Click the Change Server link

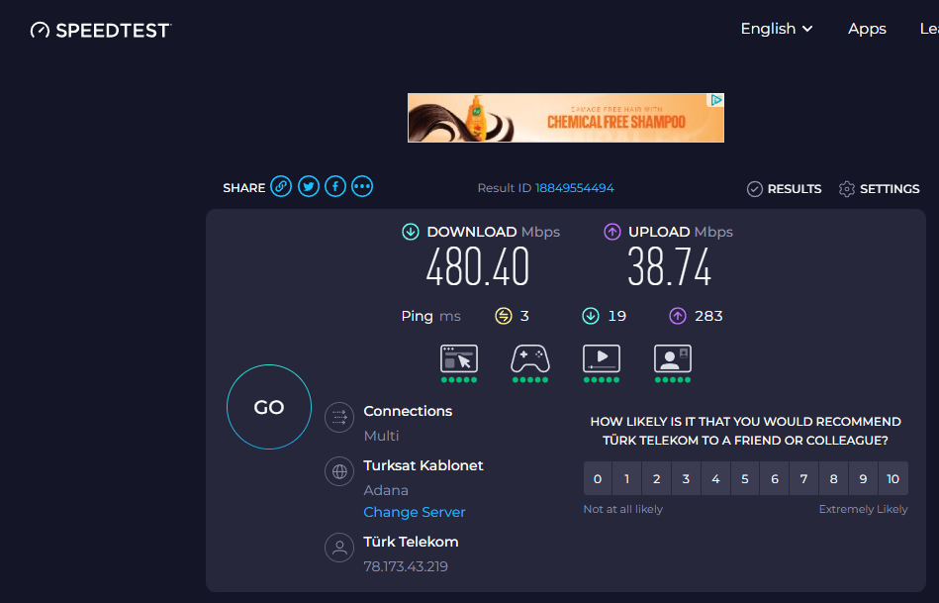coord(414,512)
